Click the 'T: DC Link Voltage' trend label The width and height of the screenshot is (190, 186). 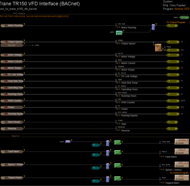pyautogui.click(x=128, y=76)
